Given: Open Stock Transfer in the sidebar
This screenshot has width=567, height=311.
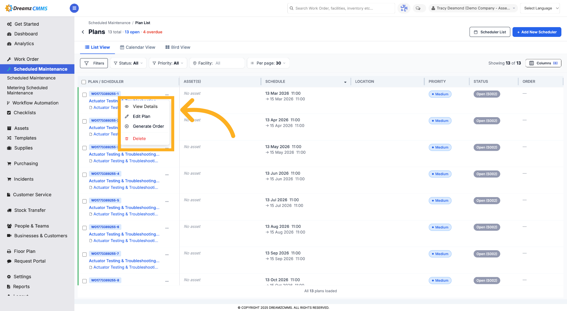Looking at the screenshot, I should click(30, 210).
